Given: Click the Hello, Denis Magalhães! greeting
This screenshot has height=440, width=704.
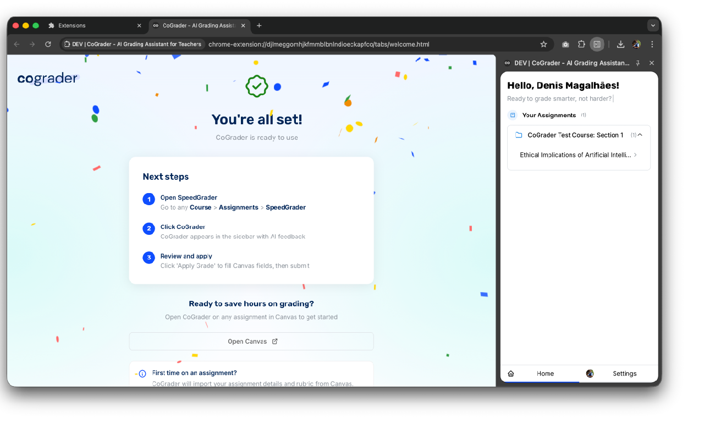Looking at the screenshot, I should point(563,86).
